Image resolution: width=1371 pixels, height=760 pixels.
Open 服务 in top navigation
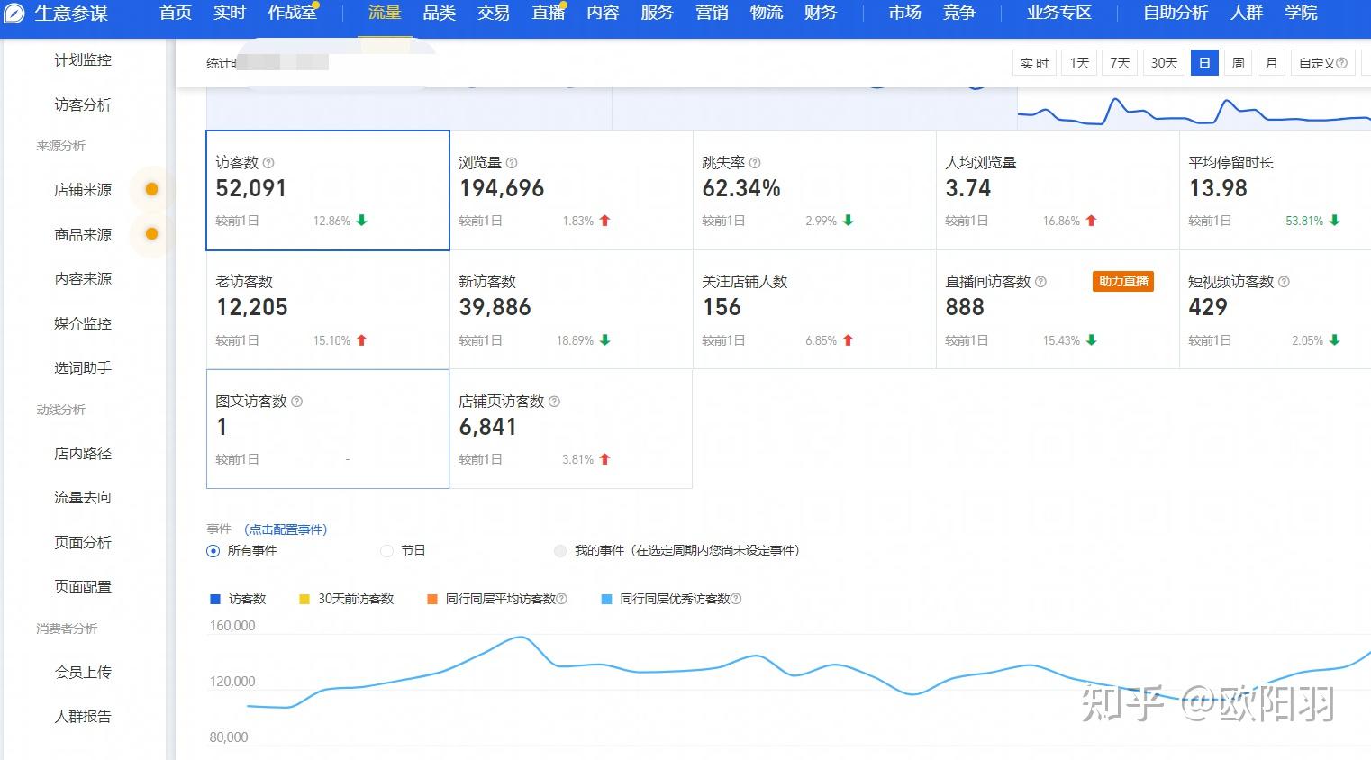pyautogui.click(x=657, y=13)
